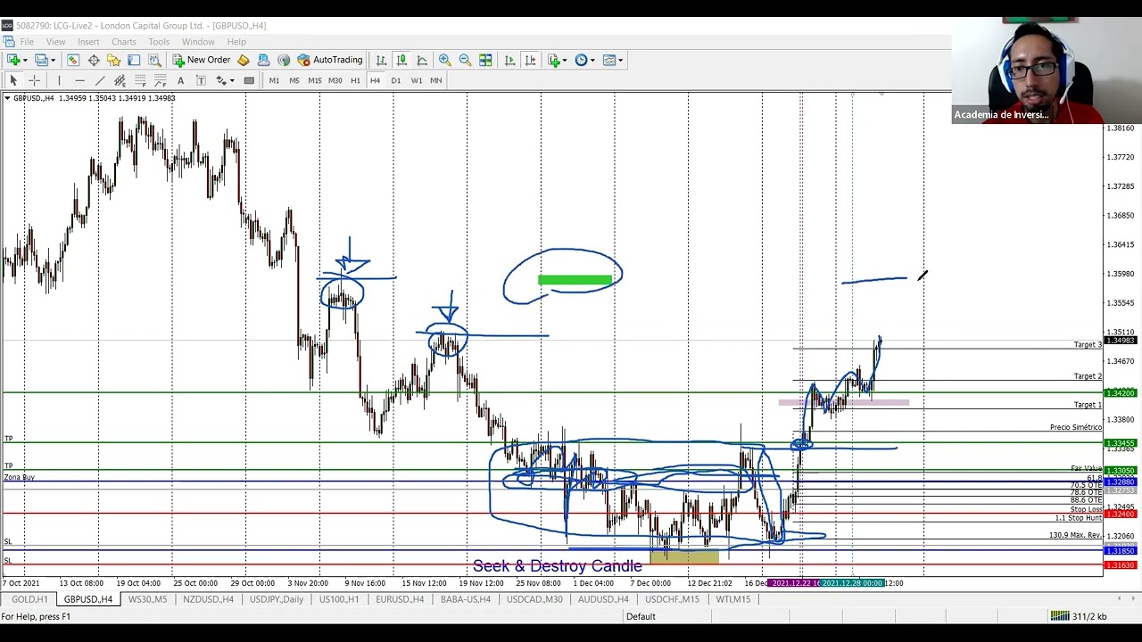The image size is (1142, 642).
Task: Select the Cursor arrow tool
Action: pos(13,80)
